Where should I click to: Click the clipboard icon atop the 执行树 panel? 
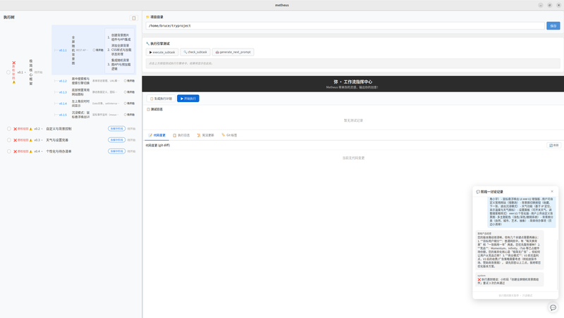coord(134,18)
